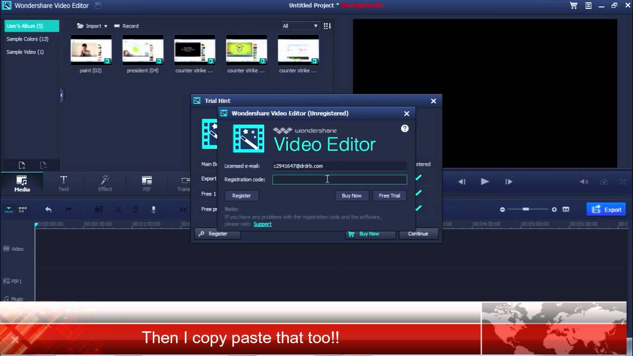Click the add new album icon
Image resolution: width=633 pixels, height=356 pixels.
[22, 165]
